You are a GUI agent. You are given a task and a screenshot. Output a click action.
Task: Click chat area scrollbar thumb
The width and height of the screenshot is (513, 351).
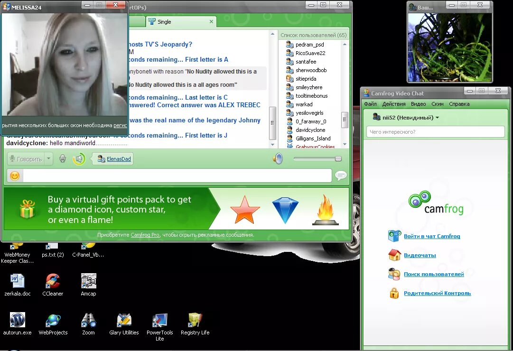(x=272, y=123)
